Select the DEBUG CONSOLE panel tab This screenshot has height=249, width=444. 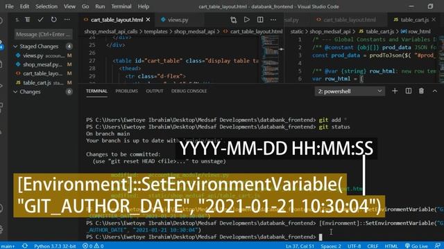pos(189,91)
